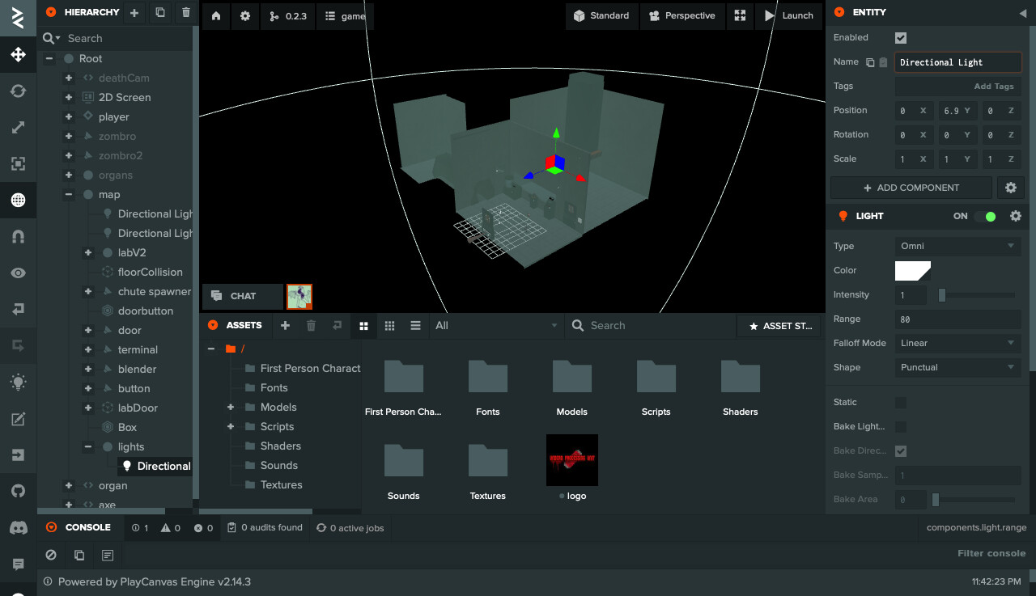Expand the labV2 tree node
This screenshot has height=596, width=1036.
[89, 252]
